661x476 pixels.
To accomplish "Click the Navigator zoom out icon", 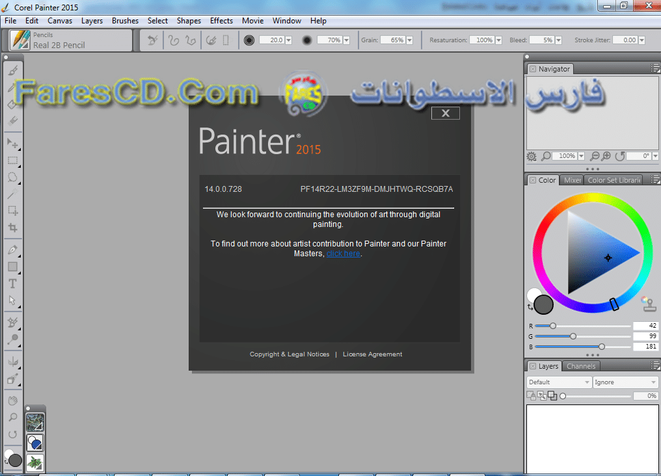I will [595, 156].
